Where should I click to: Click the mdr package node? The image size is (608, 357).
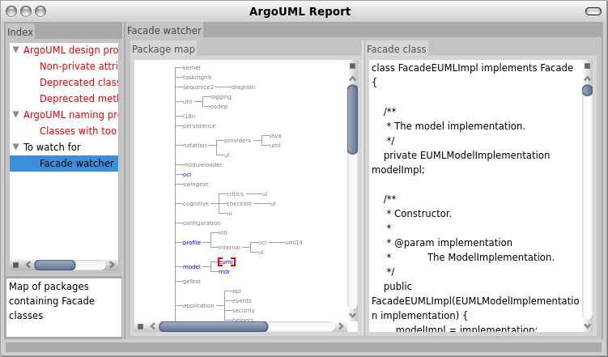(224, 272)
